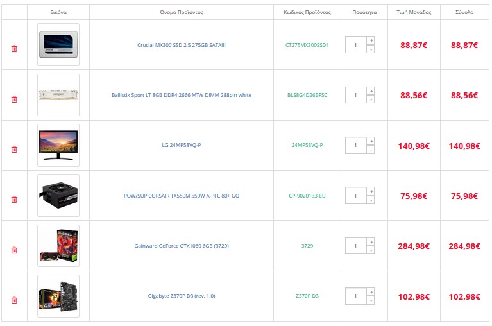
Task: Click the Σύνολο column header
Action: pyautogui.click(x=464, y=12)
